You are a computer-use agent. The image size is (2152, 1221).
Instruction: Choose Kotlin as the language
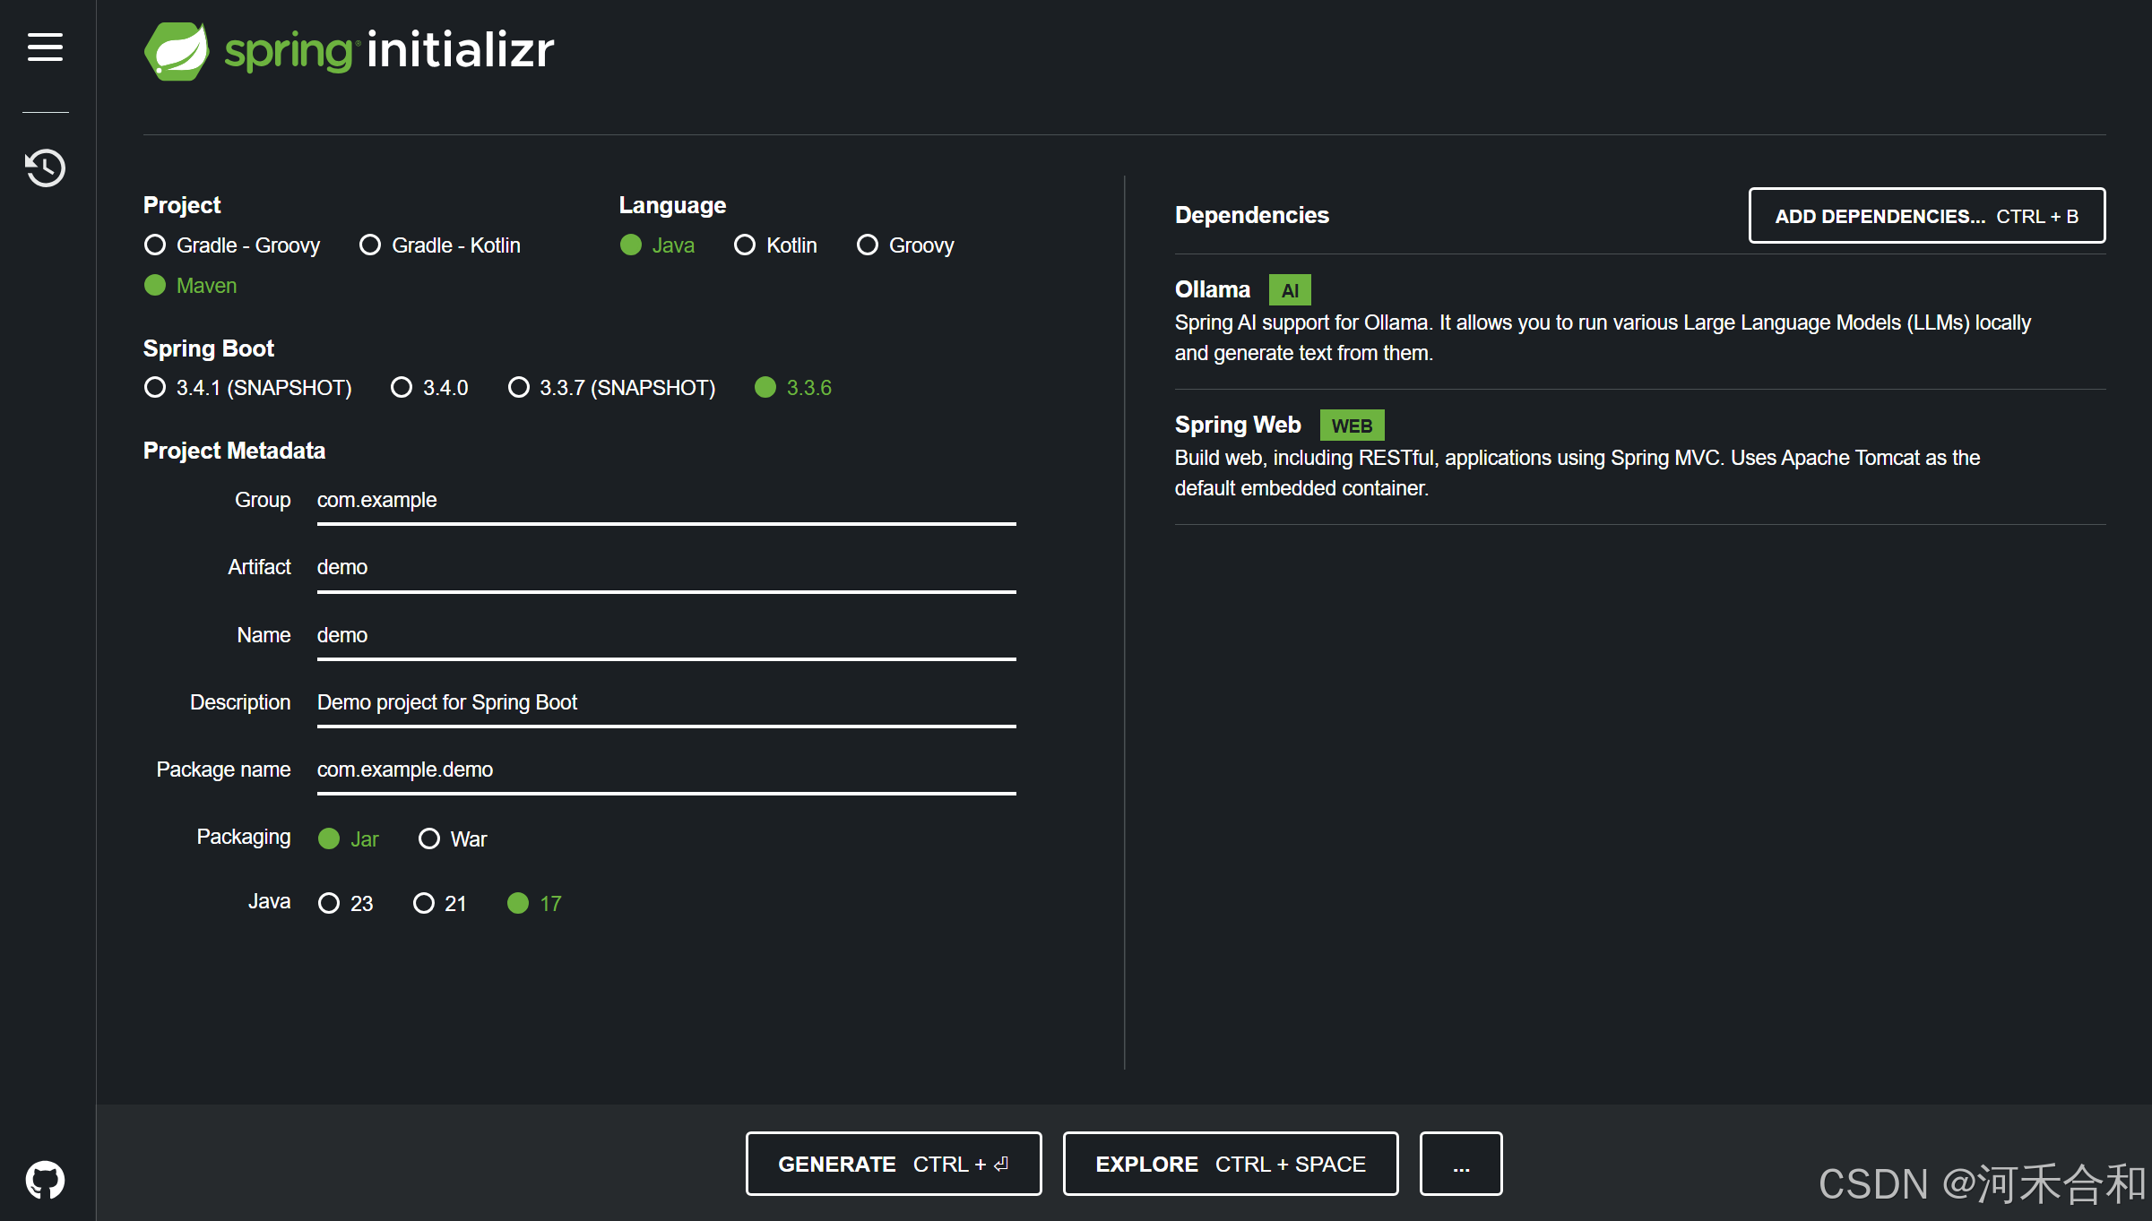click(x=745, y=245)
